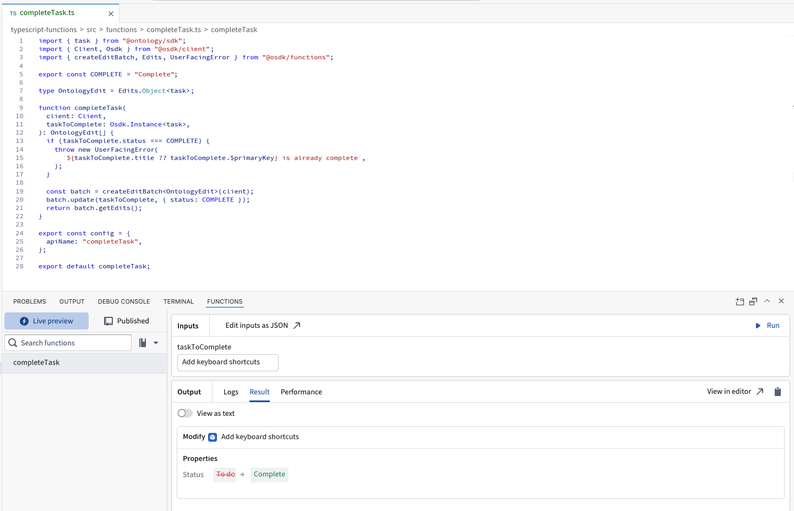Open the dropdown arrow next to search

pyautogui.click(x=156, y=343)
